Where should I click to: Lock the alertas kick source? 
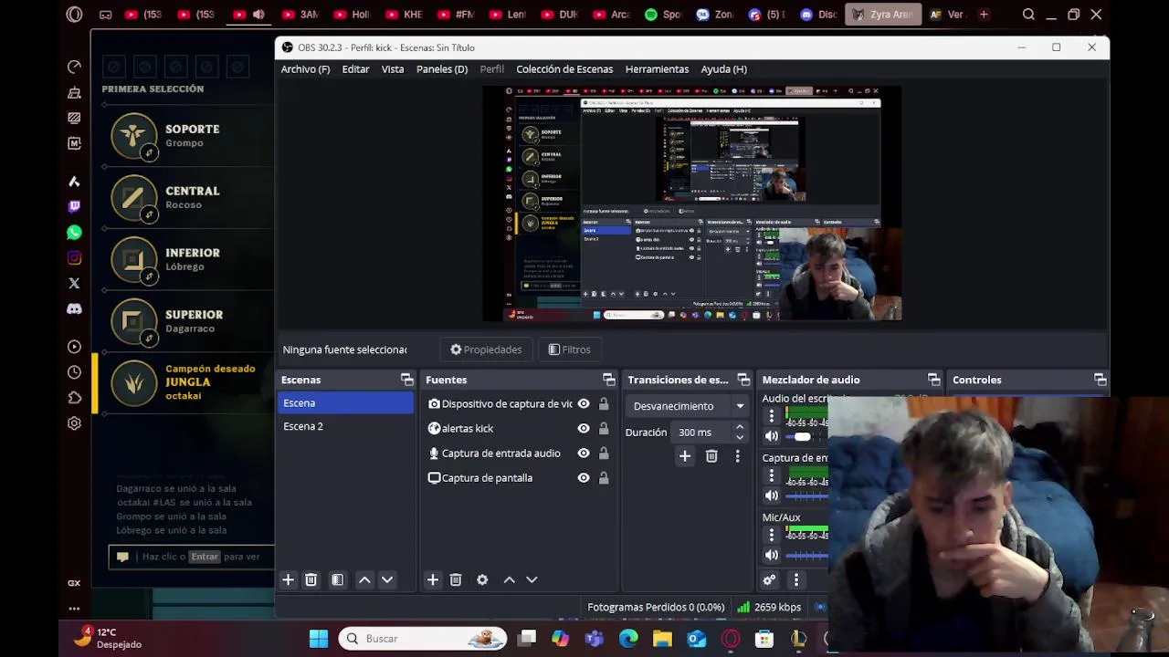coord(604,428)
